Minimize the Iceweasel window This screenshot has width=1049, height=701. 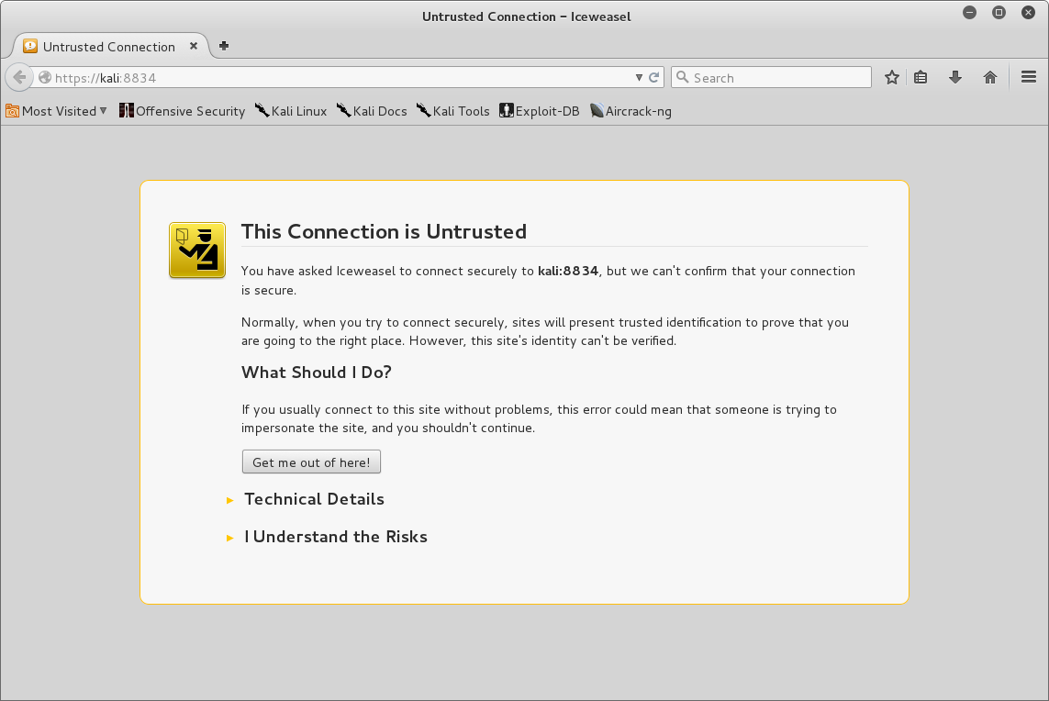[969, 12]
